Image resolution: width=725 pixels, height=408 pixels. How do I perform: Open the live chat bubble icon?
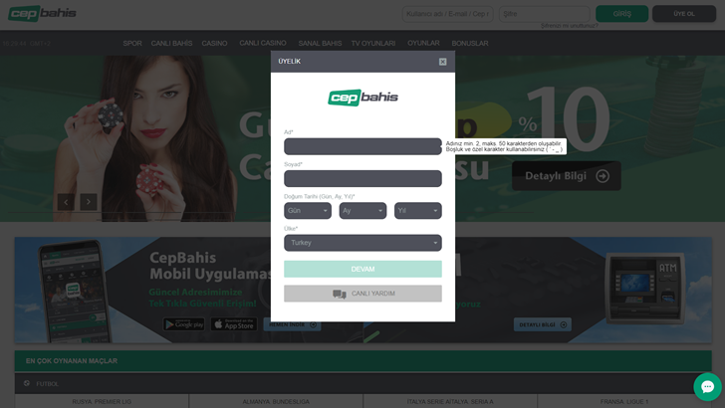pos(707,387)
